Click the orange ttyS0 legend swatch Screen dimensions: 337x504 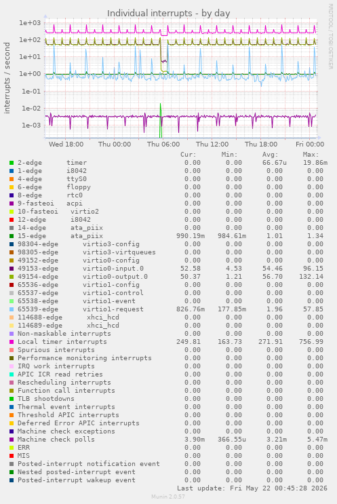point(12,179)
